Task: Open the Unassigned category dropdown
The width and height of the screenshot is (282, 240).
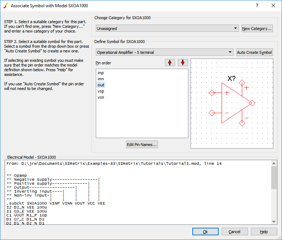Action: 167,29
